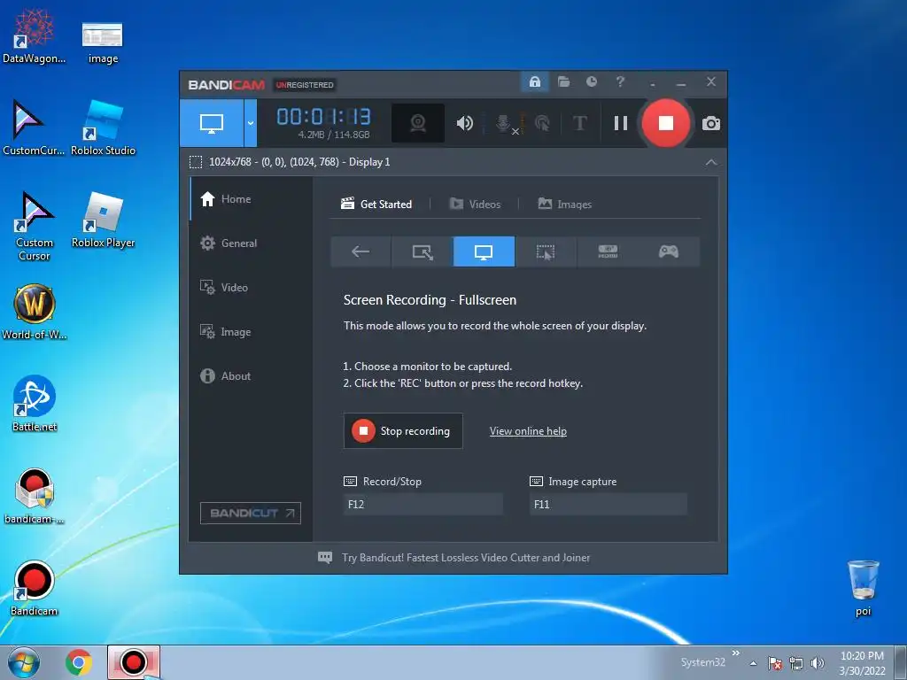The image size is (907, 680).
Task: Click the UNREGISTERED badge
Action: click(305, 85)
